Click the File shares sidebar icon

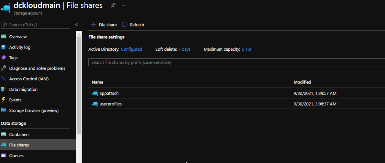pos(3,145)
